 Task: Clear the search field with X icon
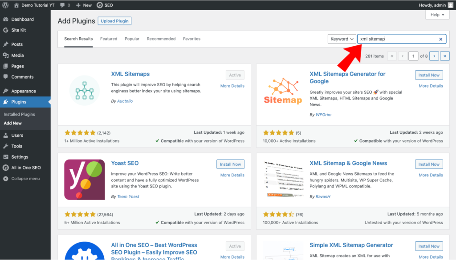point(441,39)
